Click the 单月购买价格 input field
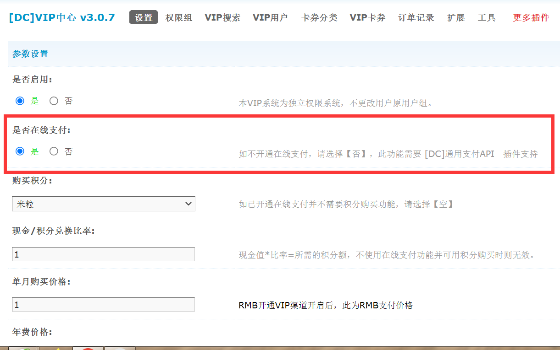 (x=104, y=304)
